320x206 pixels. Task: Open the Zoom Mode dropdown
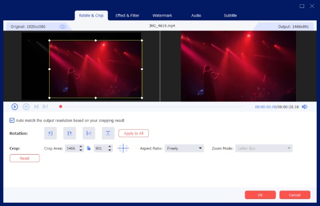[x=263, y=148]
